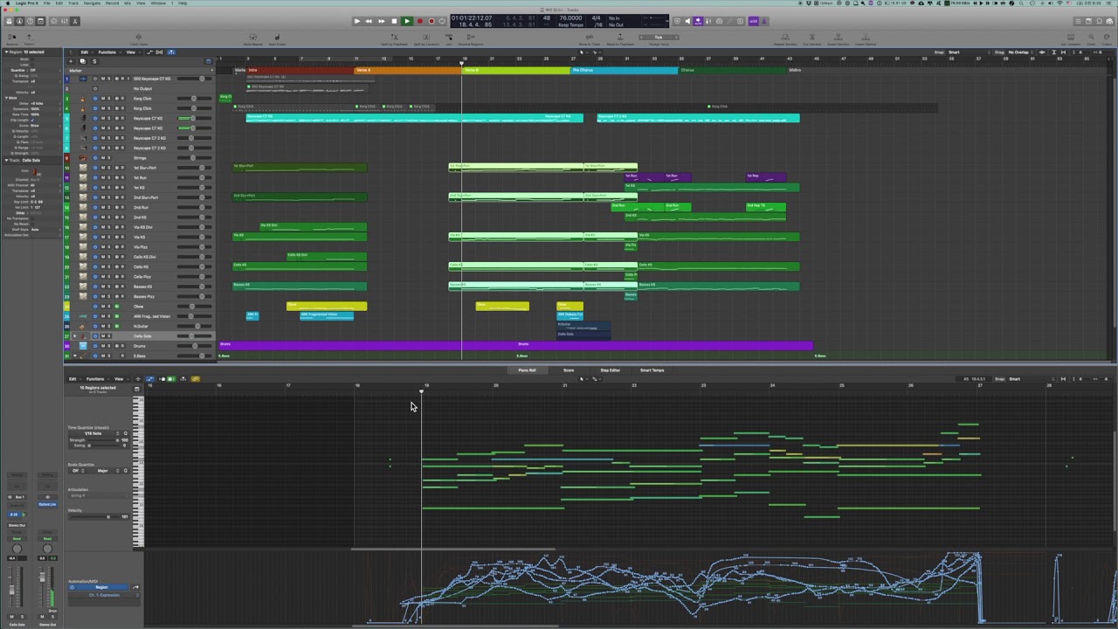Switch to the Step Editor tab

[610, 370]
